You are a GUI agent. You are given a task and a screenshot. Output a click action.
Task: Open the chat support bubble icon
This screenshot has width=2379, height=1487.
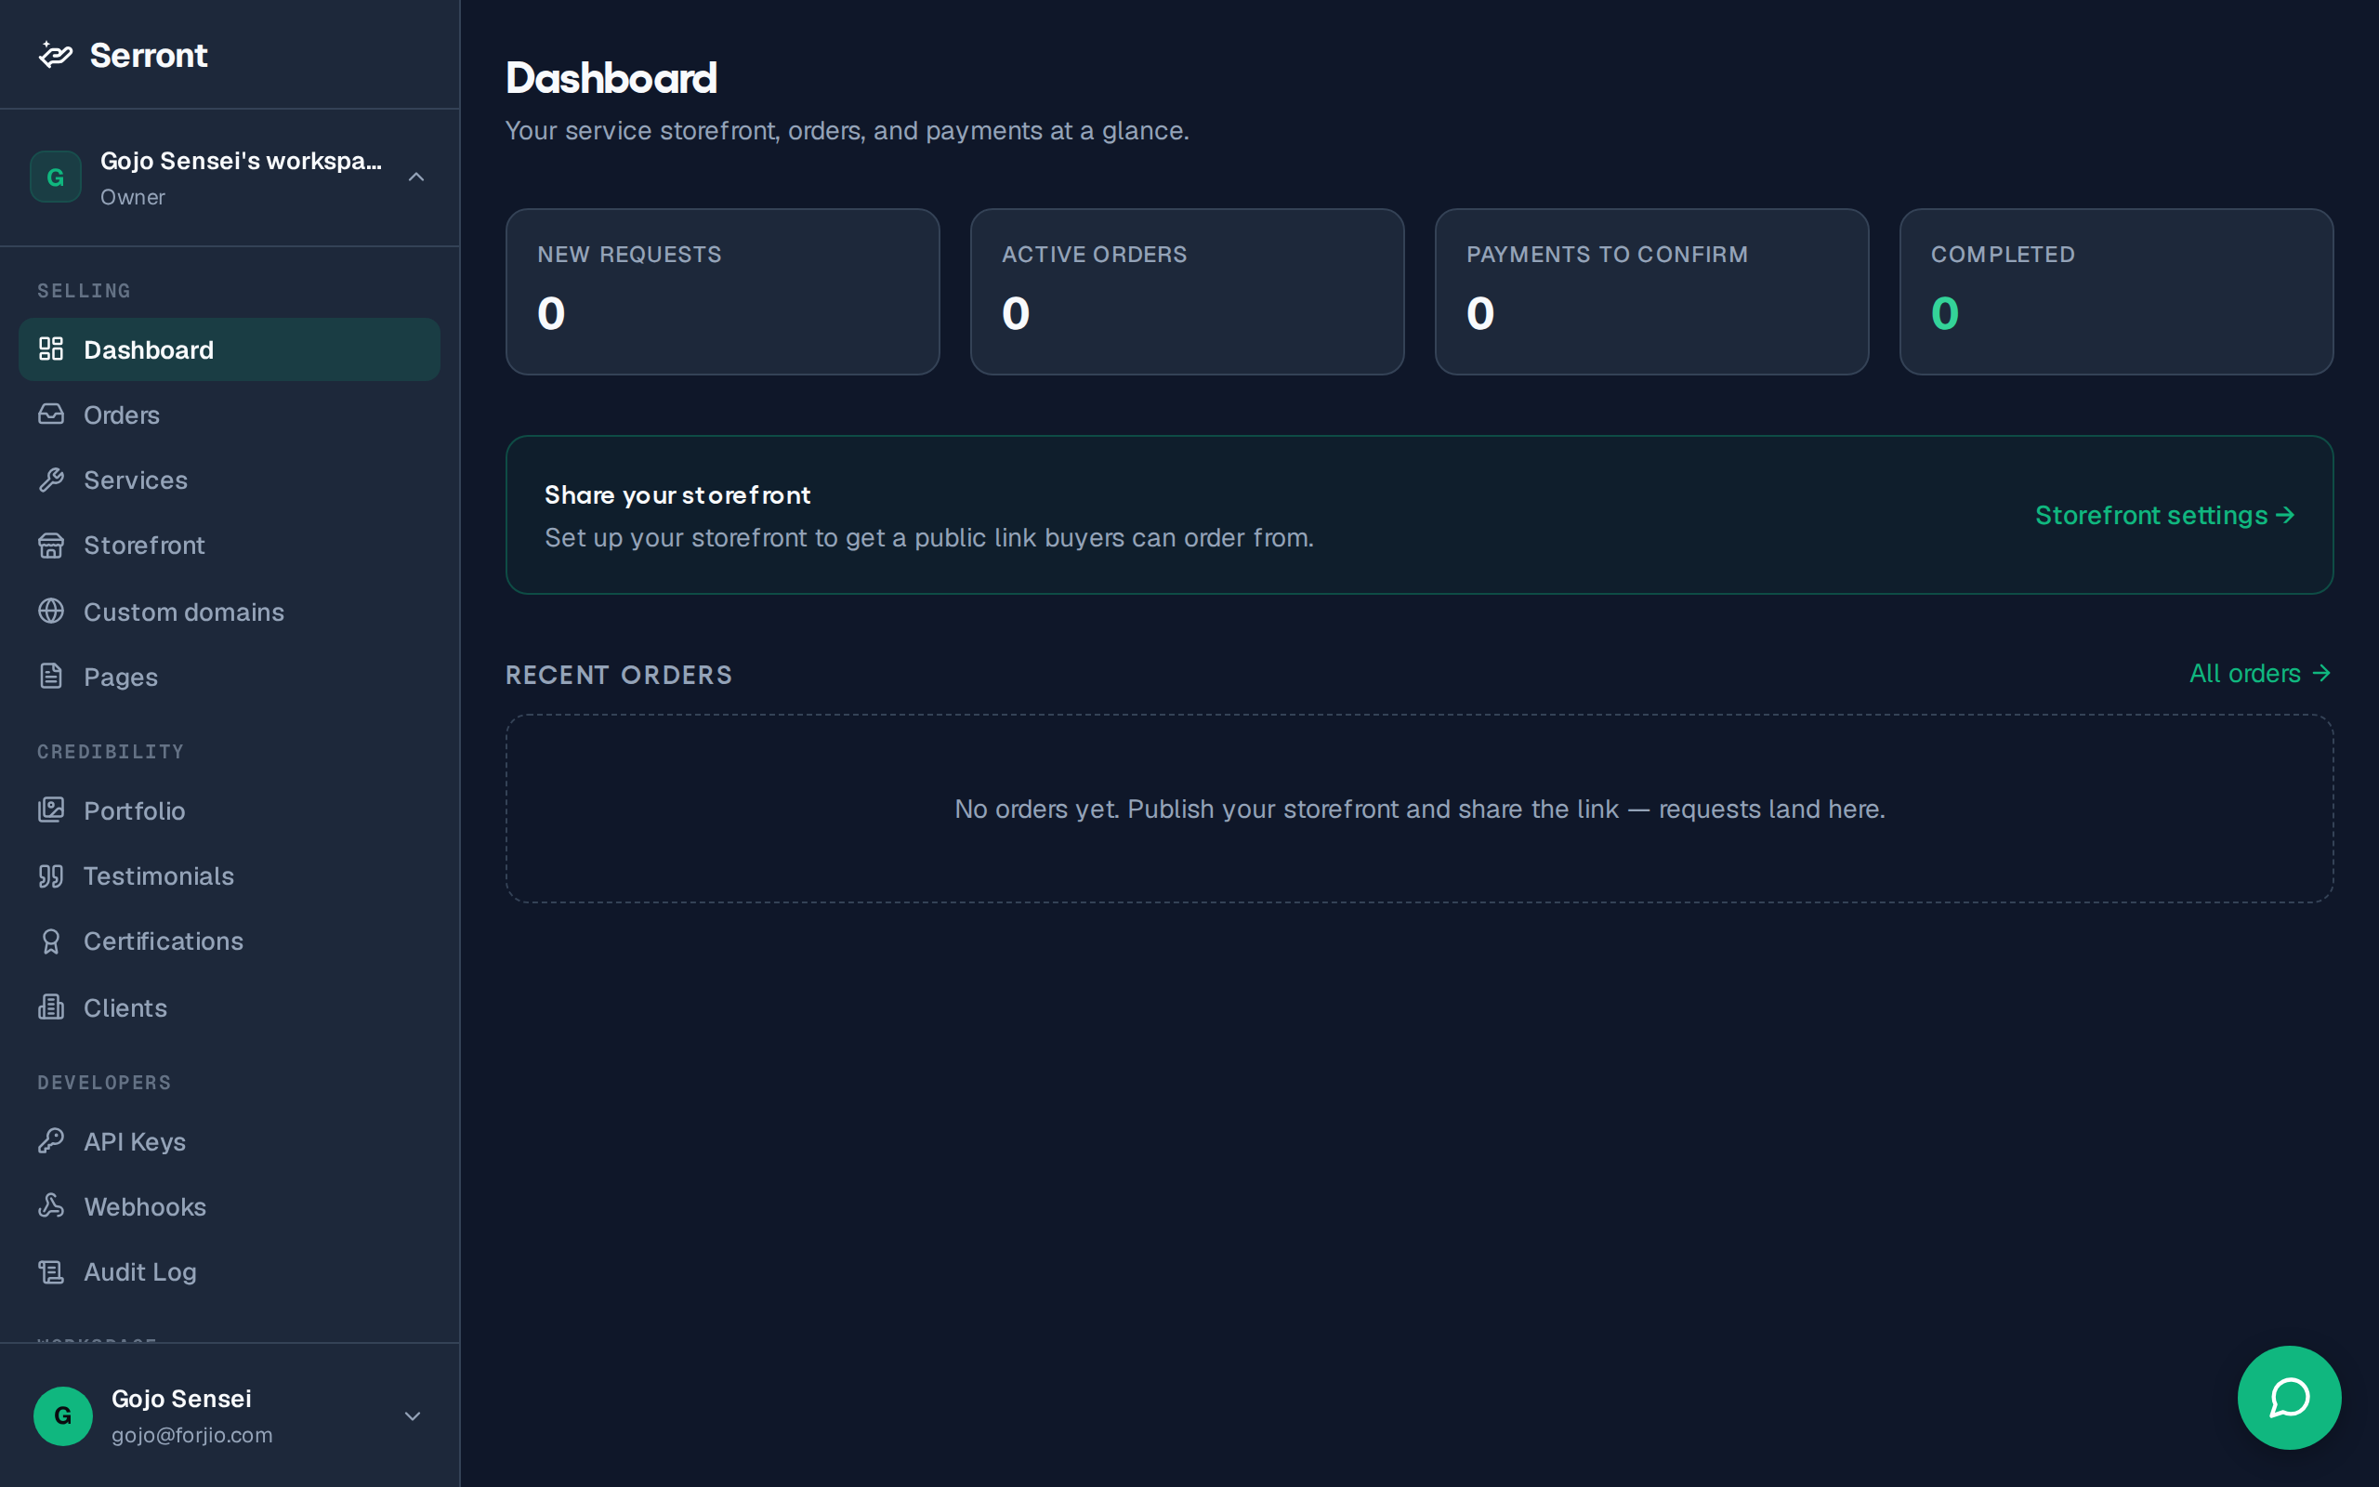coord(2289,1397)
